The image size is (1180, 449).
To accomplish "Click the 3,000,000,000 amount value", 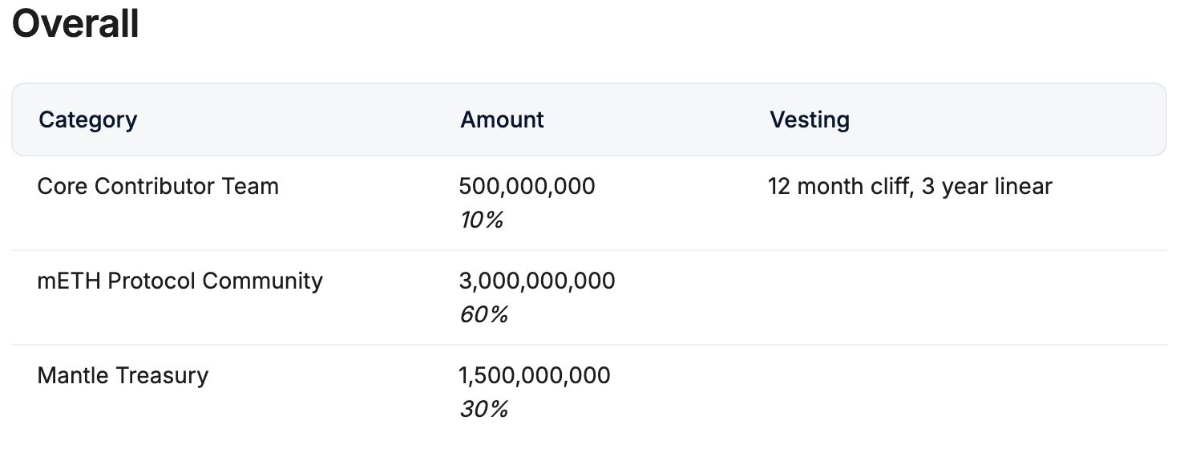I will click(x=537, y=281).
